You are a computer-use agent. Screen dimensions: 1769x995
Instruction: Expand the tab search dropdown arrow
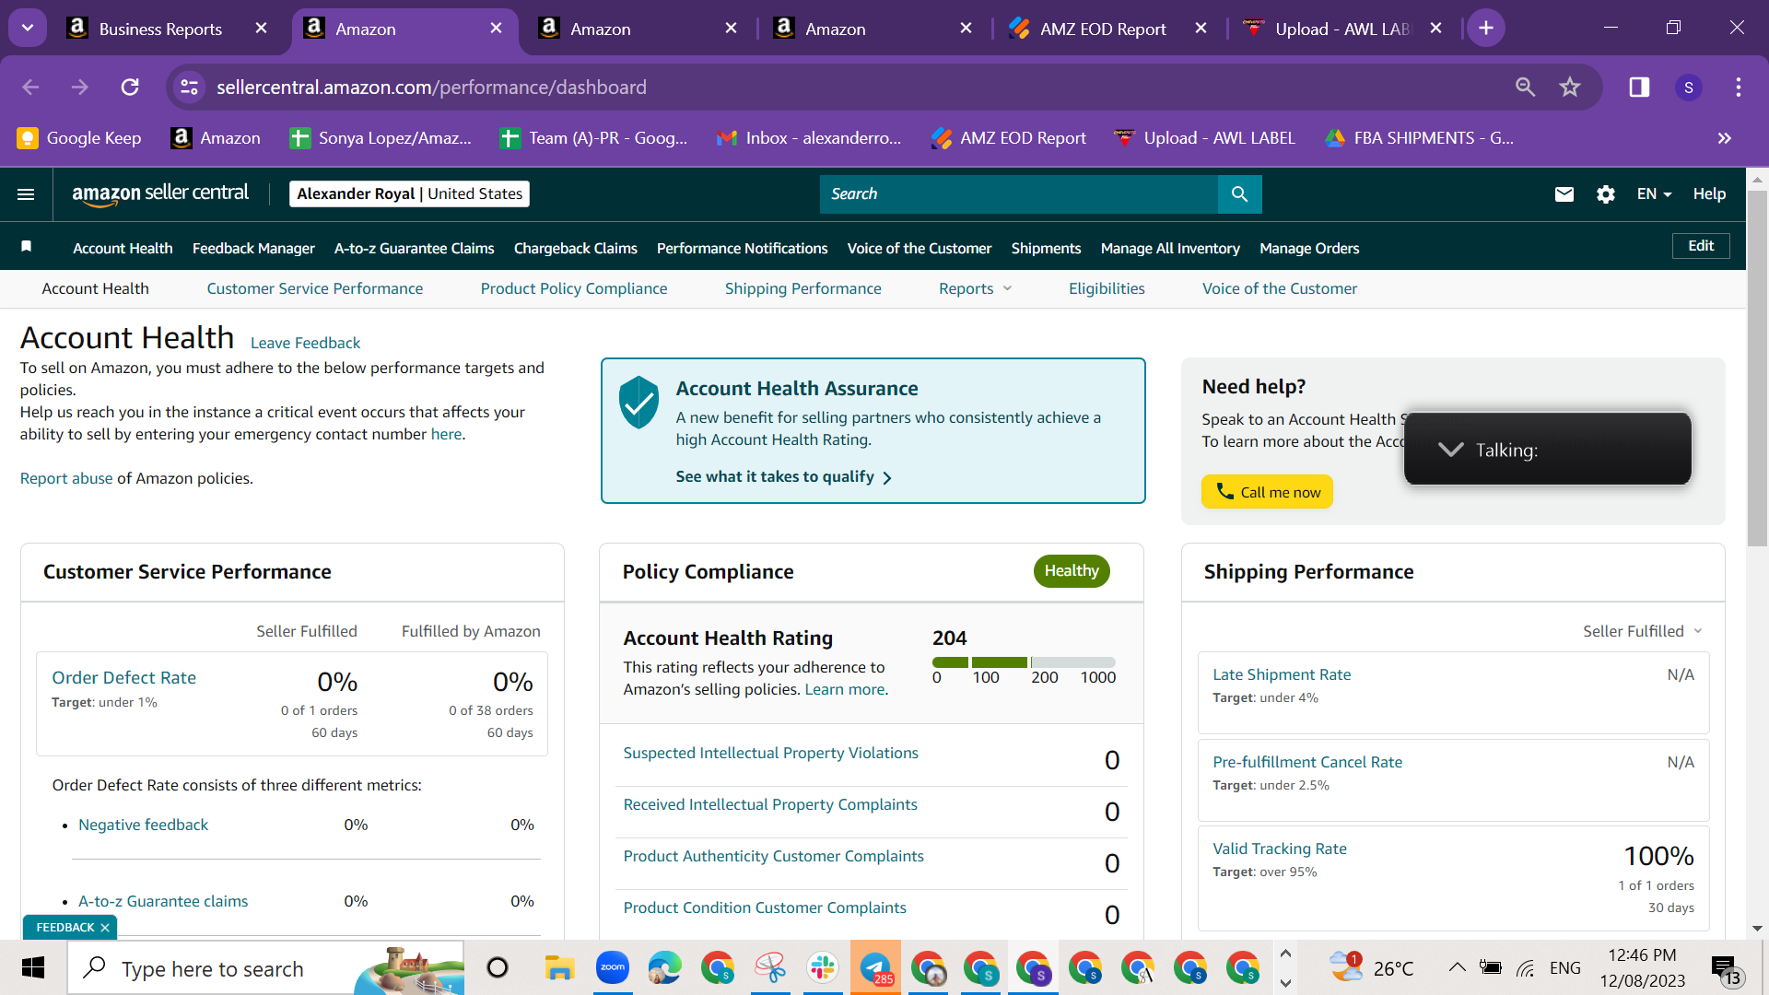[28, 29]
